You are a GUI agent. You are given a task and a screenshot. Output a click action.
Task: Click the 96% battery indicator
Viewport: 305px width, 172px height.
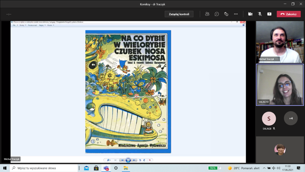213,168
